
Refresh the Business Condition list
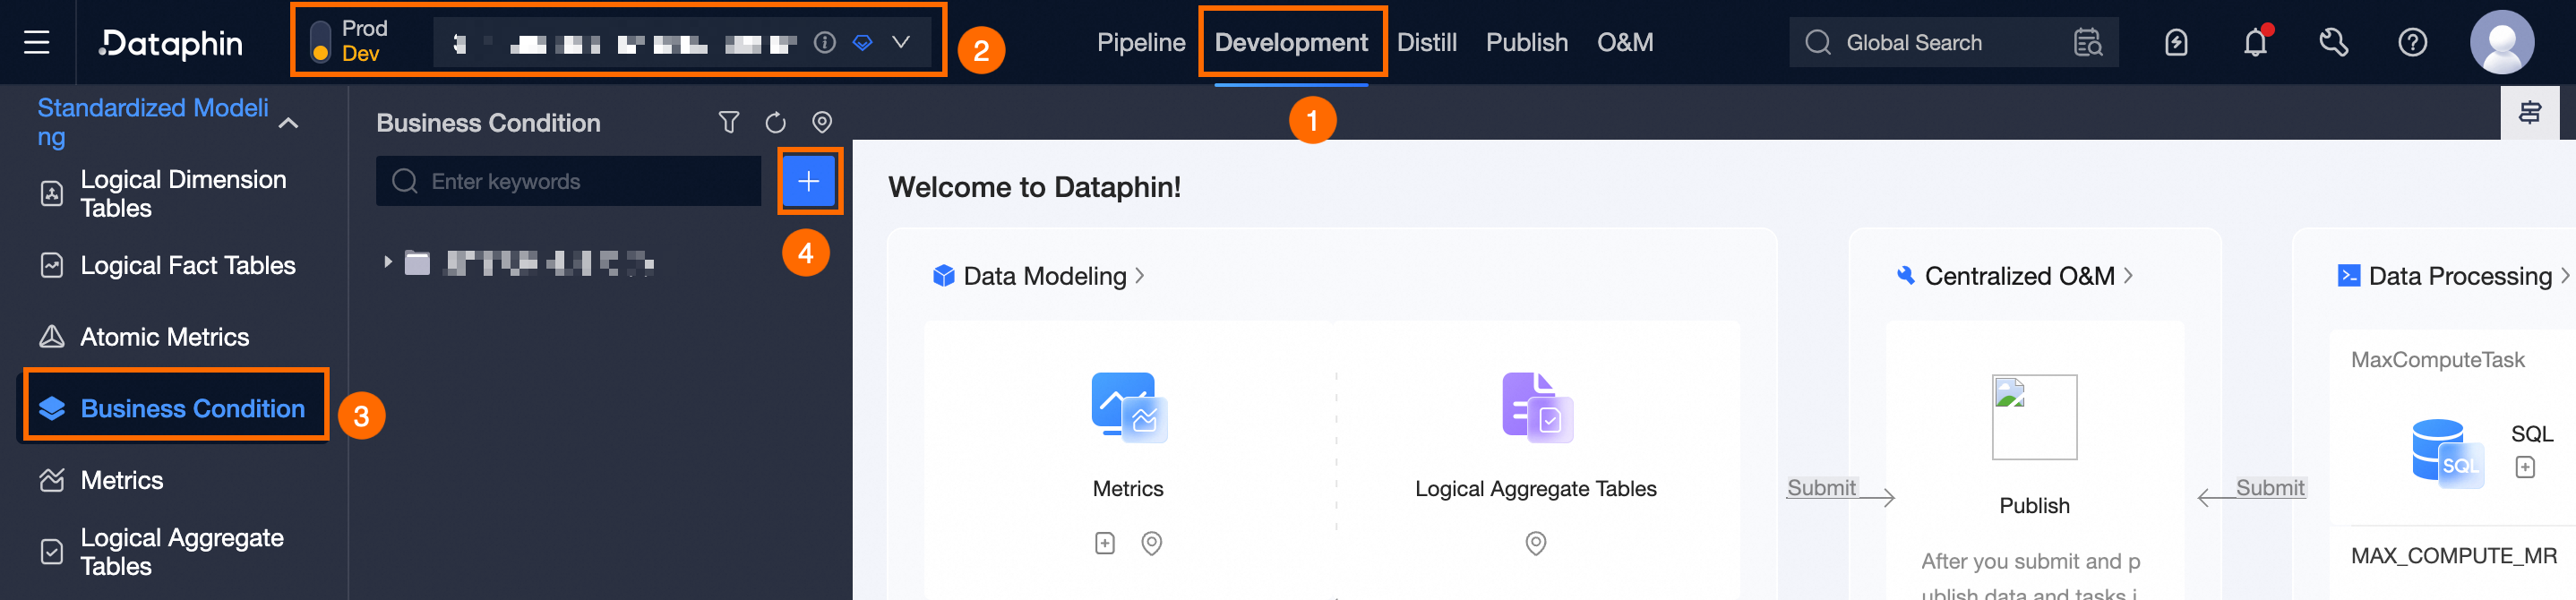coord(775,122)
